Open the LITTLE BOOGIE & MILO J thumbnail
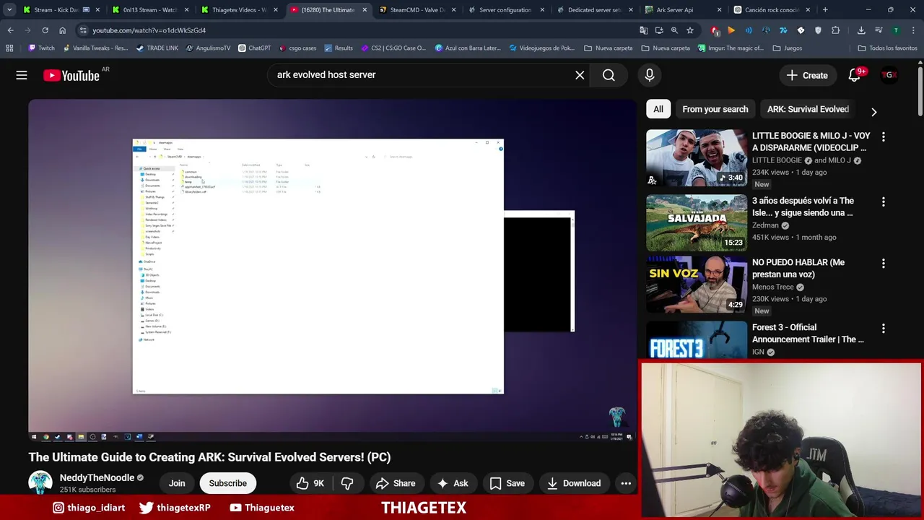 [697, 157]
